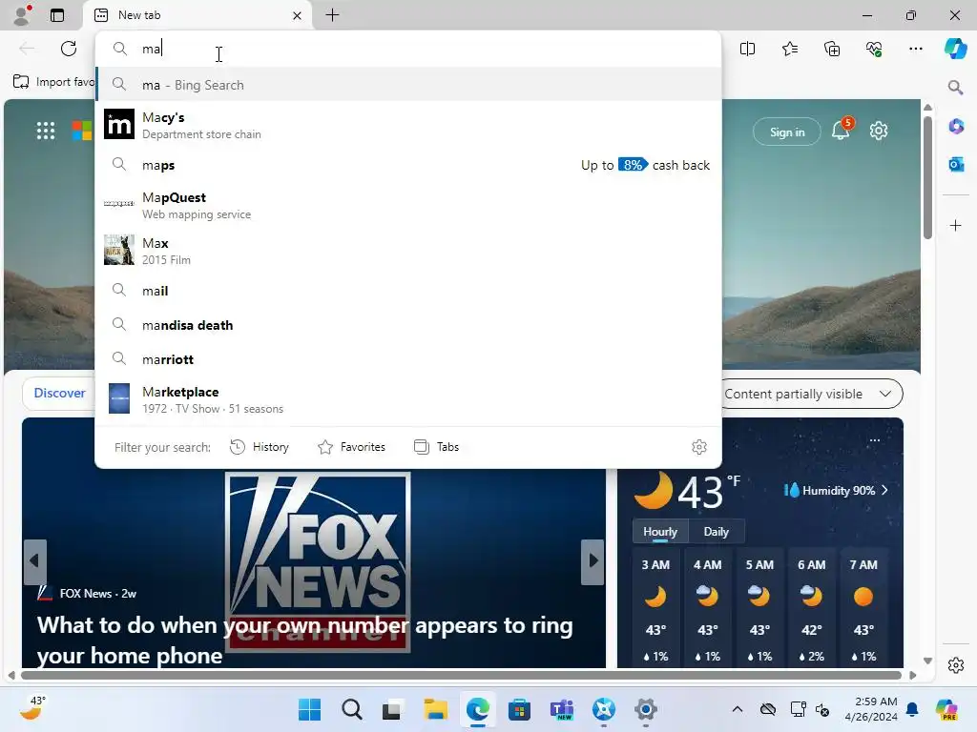This screenshot has height=732, width=977.
Task: Toggle split screen view
Action: click(x=747, y=49)
